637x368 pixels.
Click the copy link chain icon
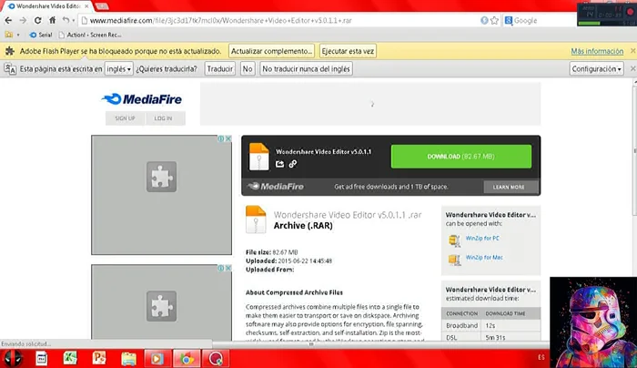[x=292, y=164]
